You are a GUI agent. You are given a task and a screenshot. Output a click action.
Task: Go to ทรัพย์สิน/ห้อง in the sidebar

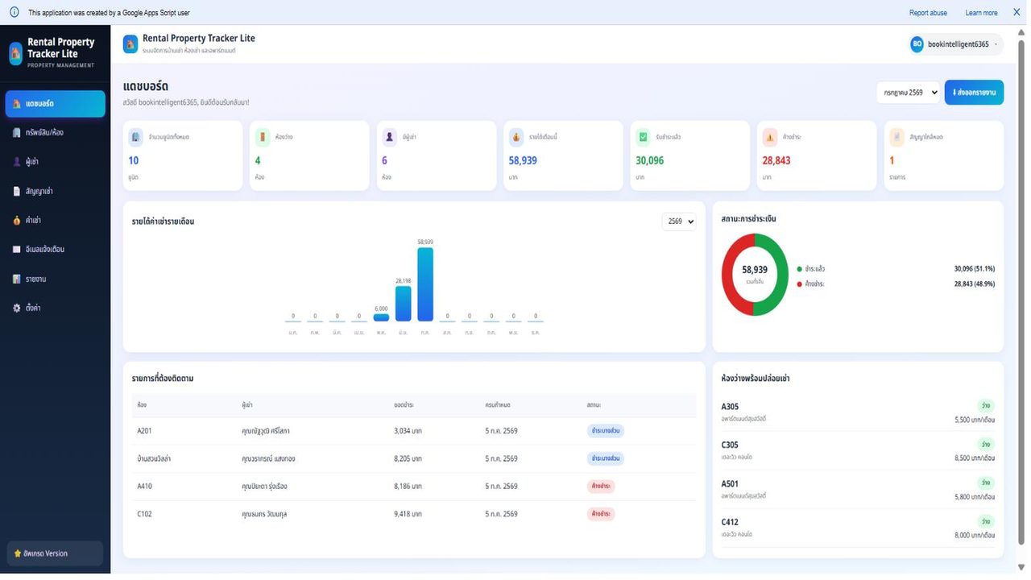(x=55, y=133)
